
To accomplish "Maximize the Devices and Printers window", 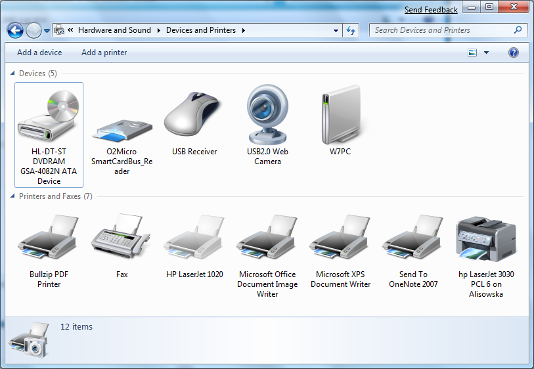I will coord(489,7).
